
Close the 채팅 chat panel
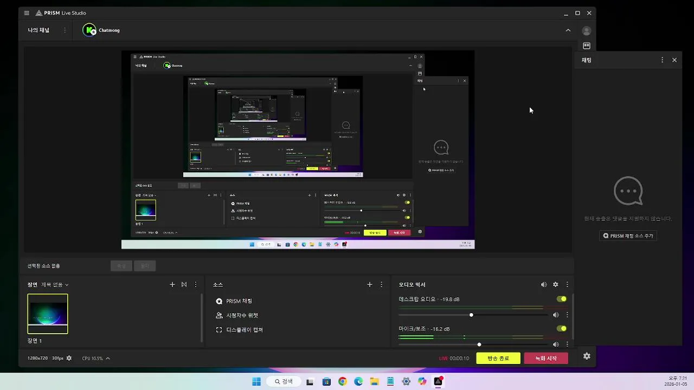(x=674, y=60)
